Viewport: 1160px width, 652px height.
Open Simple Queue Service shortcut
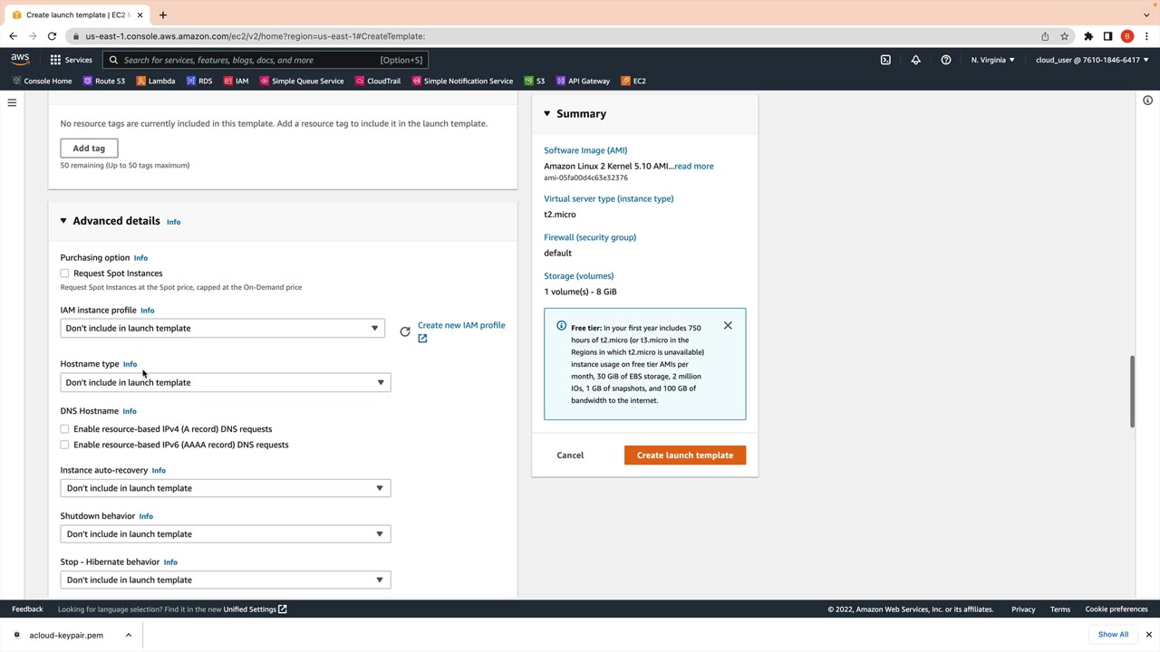302,81
